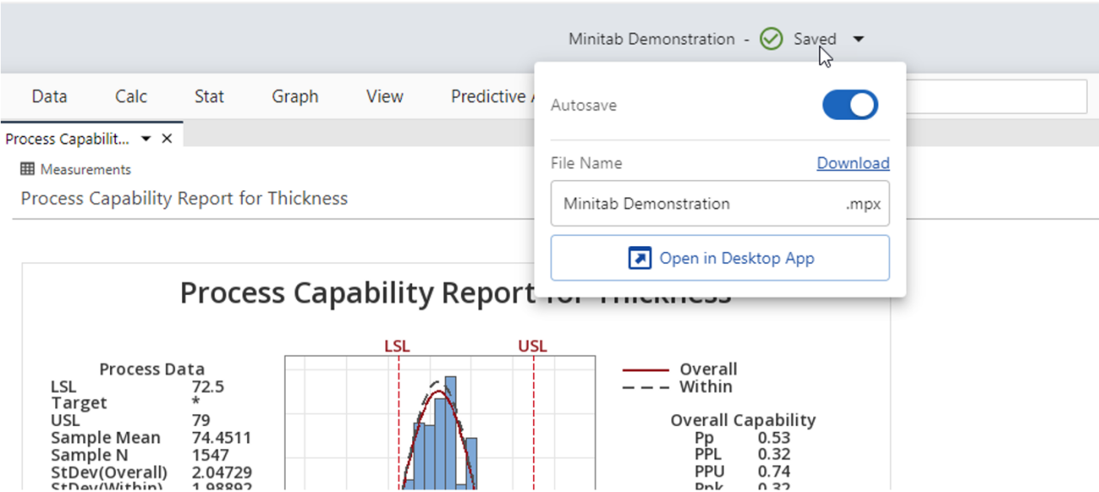Close the Process Capability tab
This screenshot has height=492, width=1099.
(x=167, y=139)
